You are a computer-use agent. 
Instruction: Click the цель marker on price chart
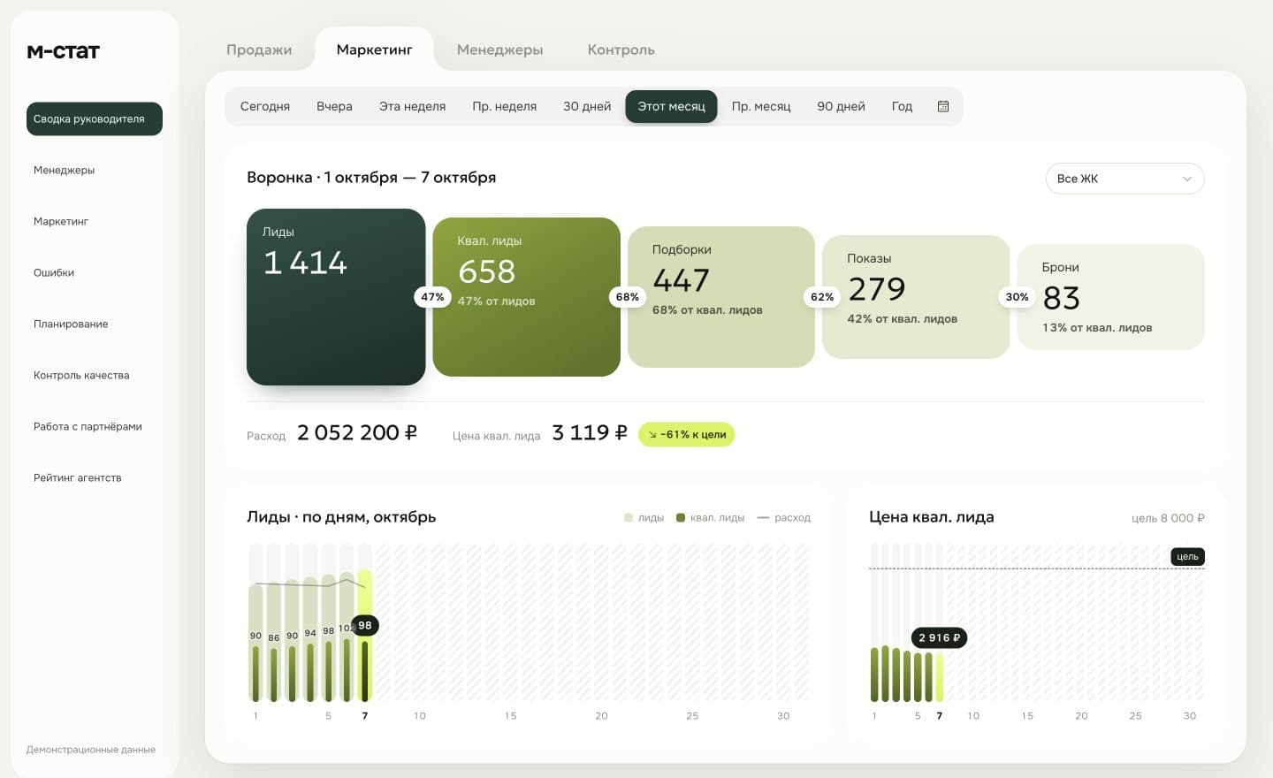1187,557
